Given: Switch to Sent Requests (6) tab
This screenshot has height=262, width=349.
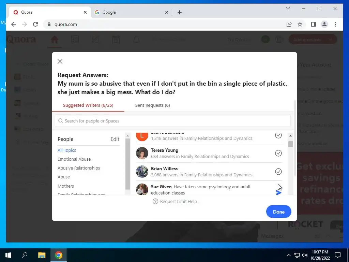Looking at the screenshot, I should [152, 105].
